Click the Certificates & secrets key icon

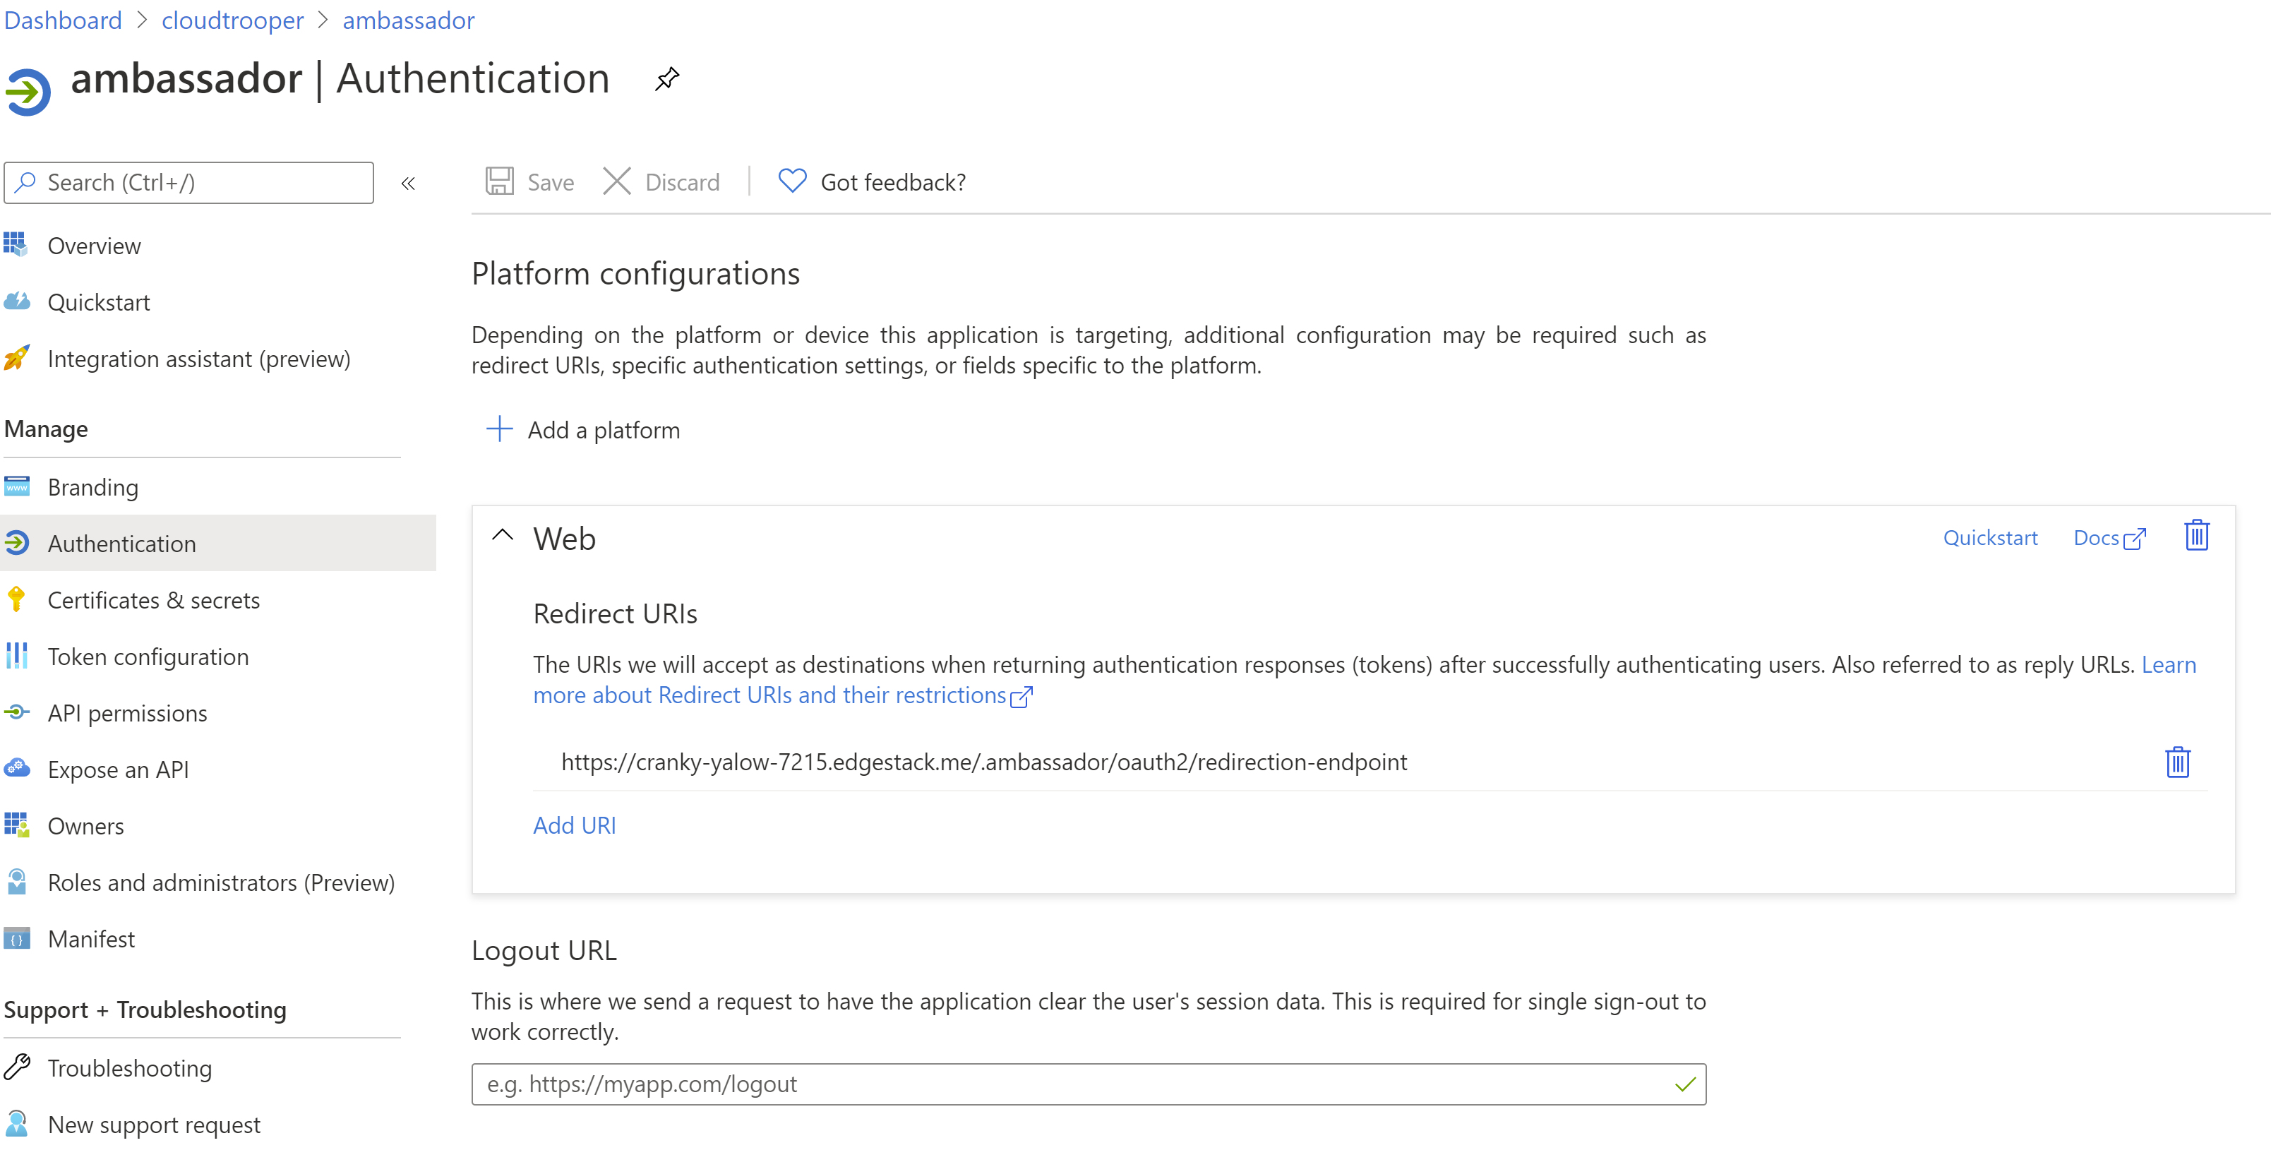pos(16,599)
